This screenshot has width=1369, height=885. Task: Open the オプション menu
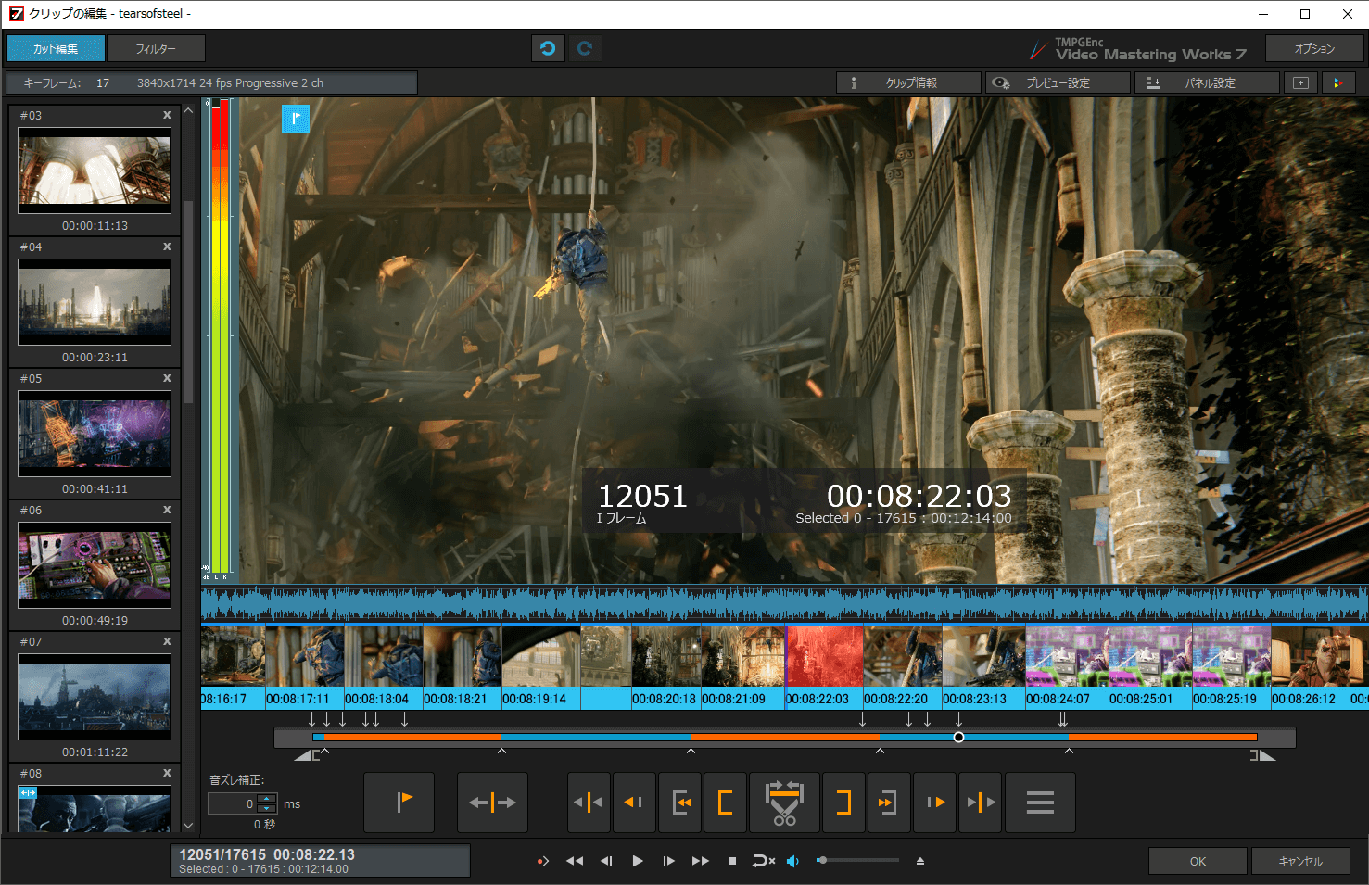point(1314,48)
